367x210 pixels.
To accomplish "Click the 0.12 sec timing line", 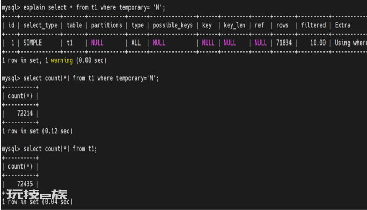I will click(37, 131).
